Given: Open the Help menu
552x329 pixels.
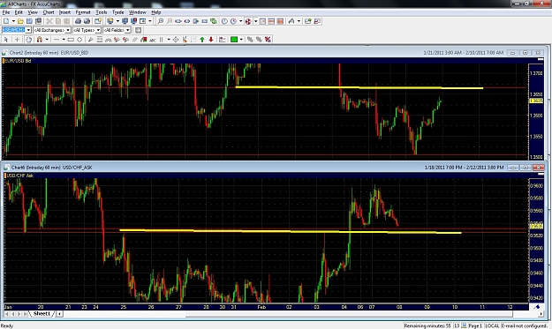Looking at the screenshot, I should tap(156, 12).
